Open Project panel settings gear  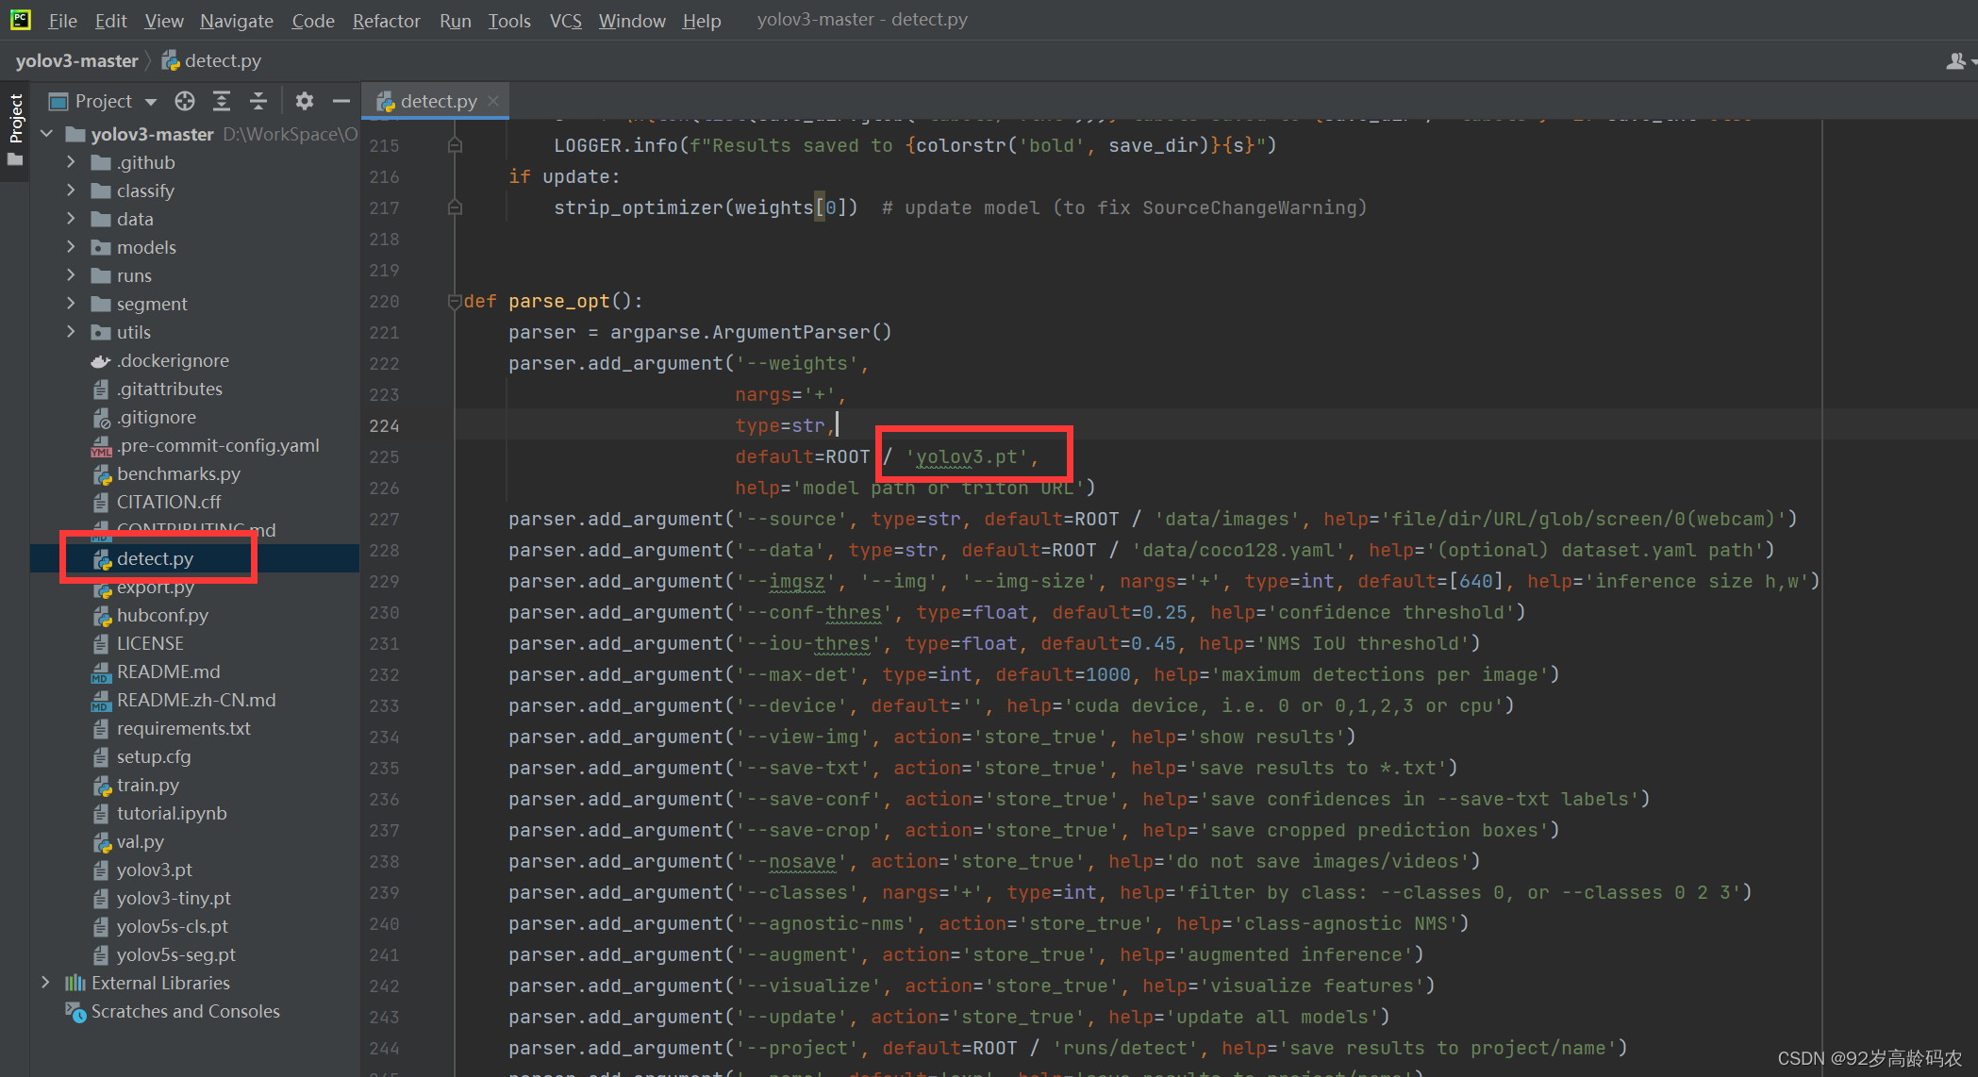(x=304, y=101)
